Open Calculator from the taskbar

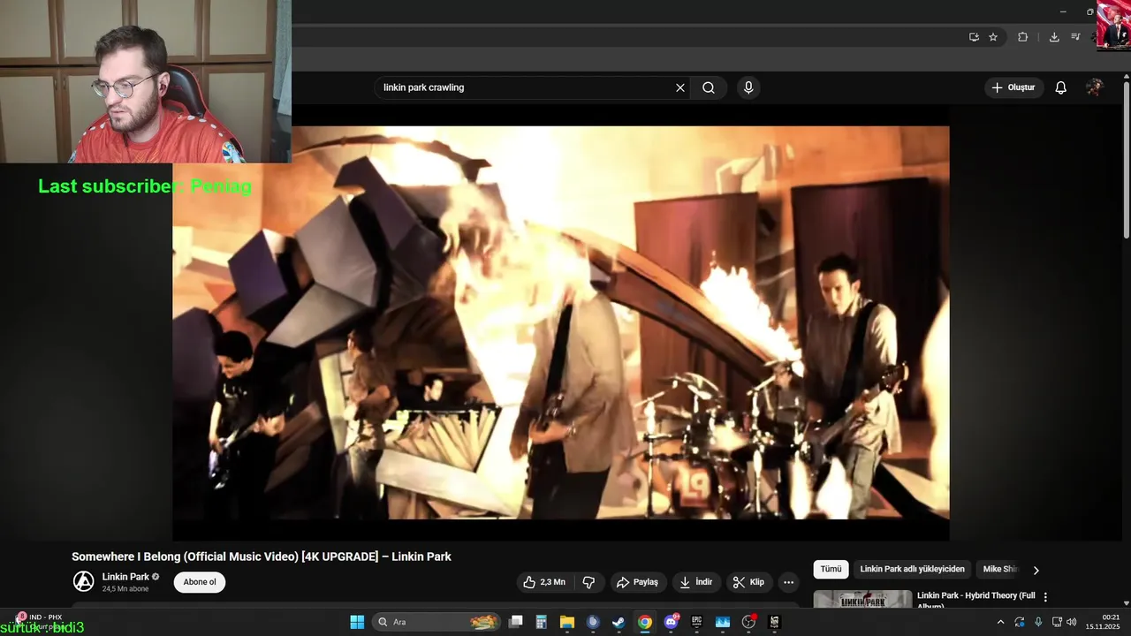pyautogui.click(x=542, y=622)
